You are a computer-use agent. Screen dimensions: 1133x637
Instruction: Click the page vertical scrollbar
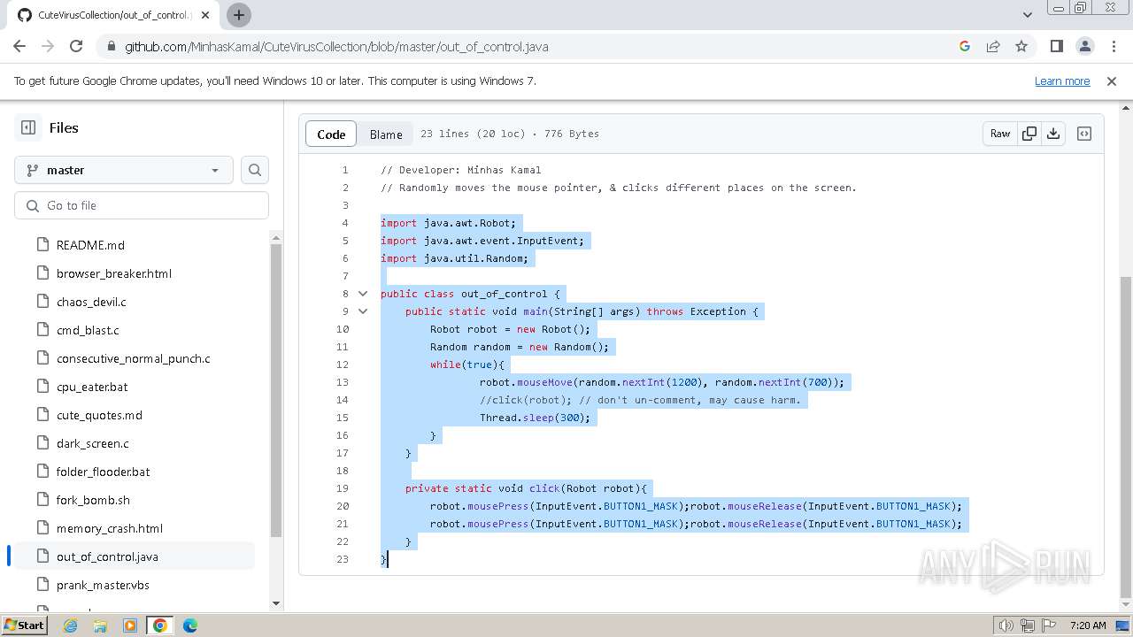pos(1126,436)
